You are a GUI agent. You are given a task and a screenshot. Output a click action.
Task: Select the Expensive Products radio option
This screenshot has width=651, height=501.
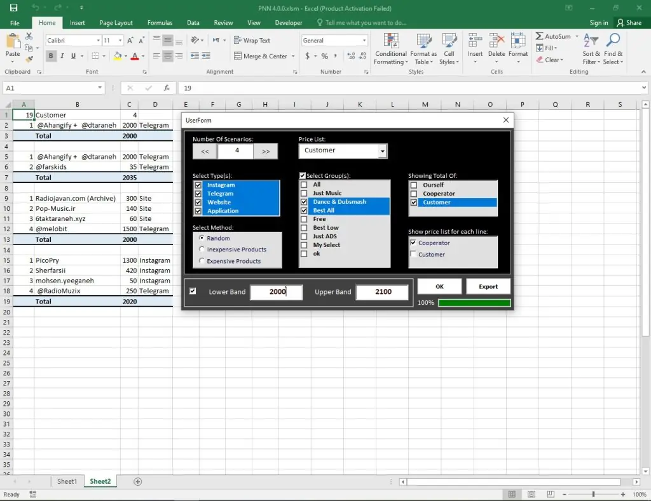coord(203,261)
